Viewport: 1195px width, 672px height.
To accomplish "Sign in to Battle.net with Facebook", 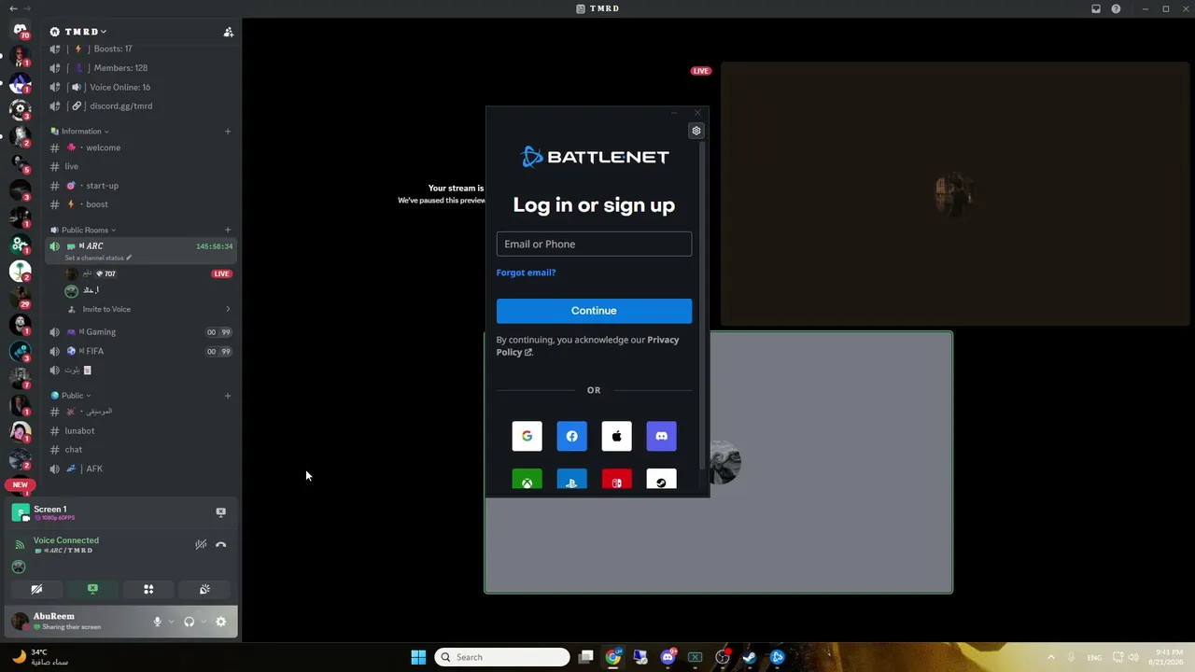I will 571,436.
